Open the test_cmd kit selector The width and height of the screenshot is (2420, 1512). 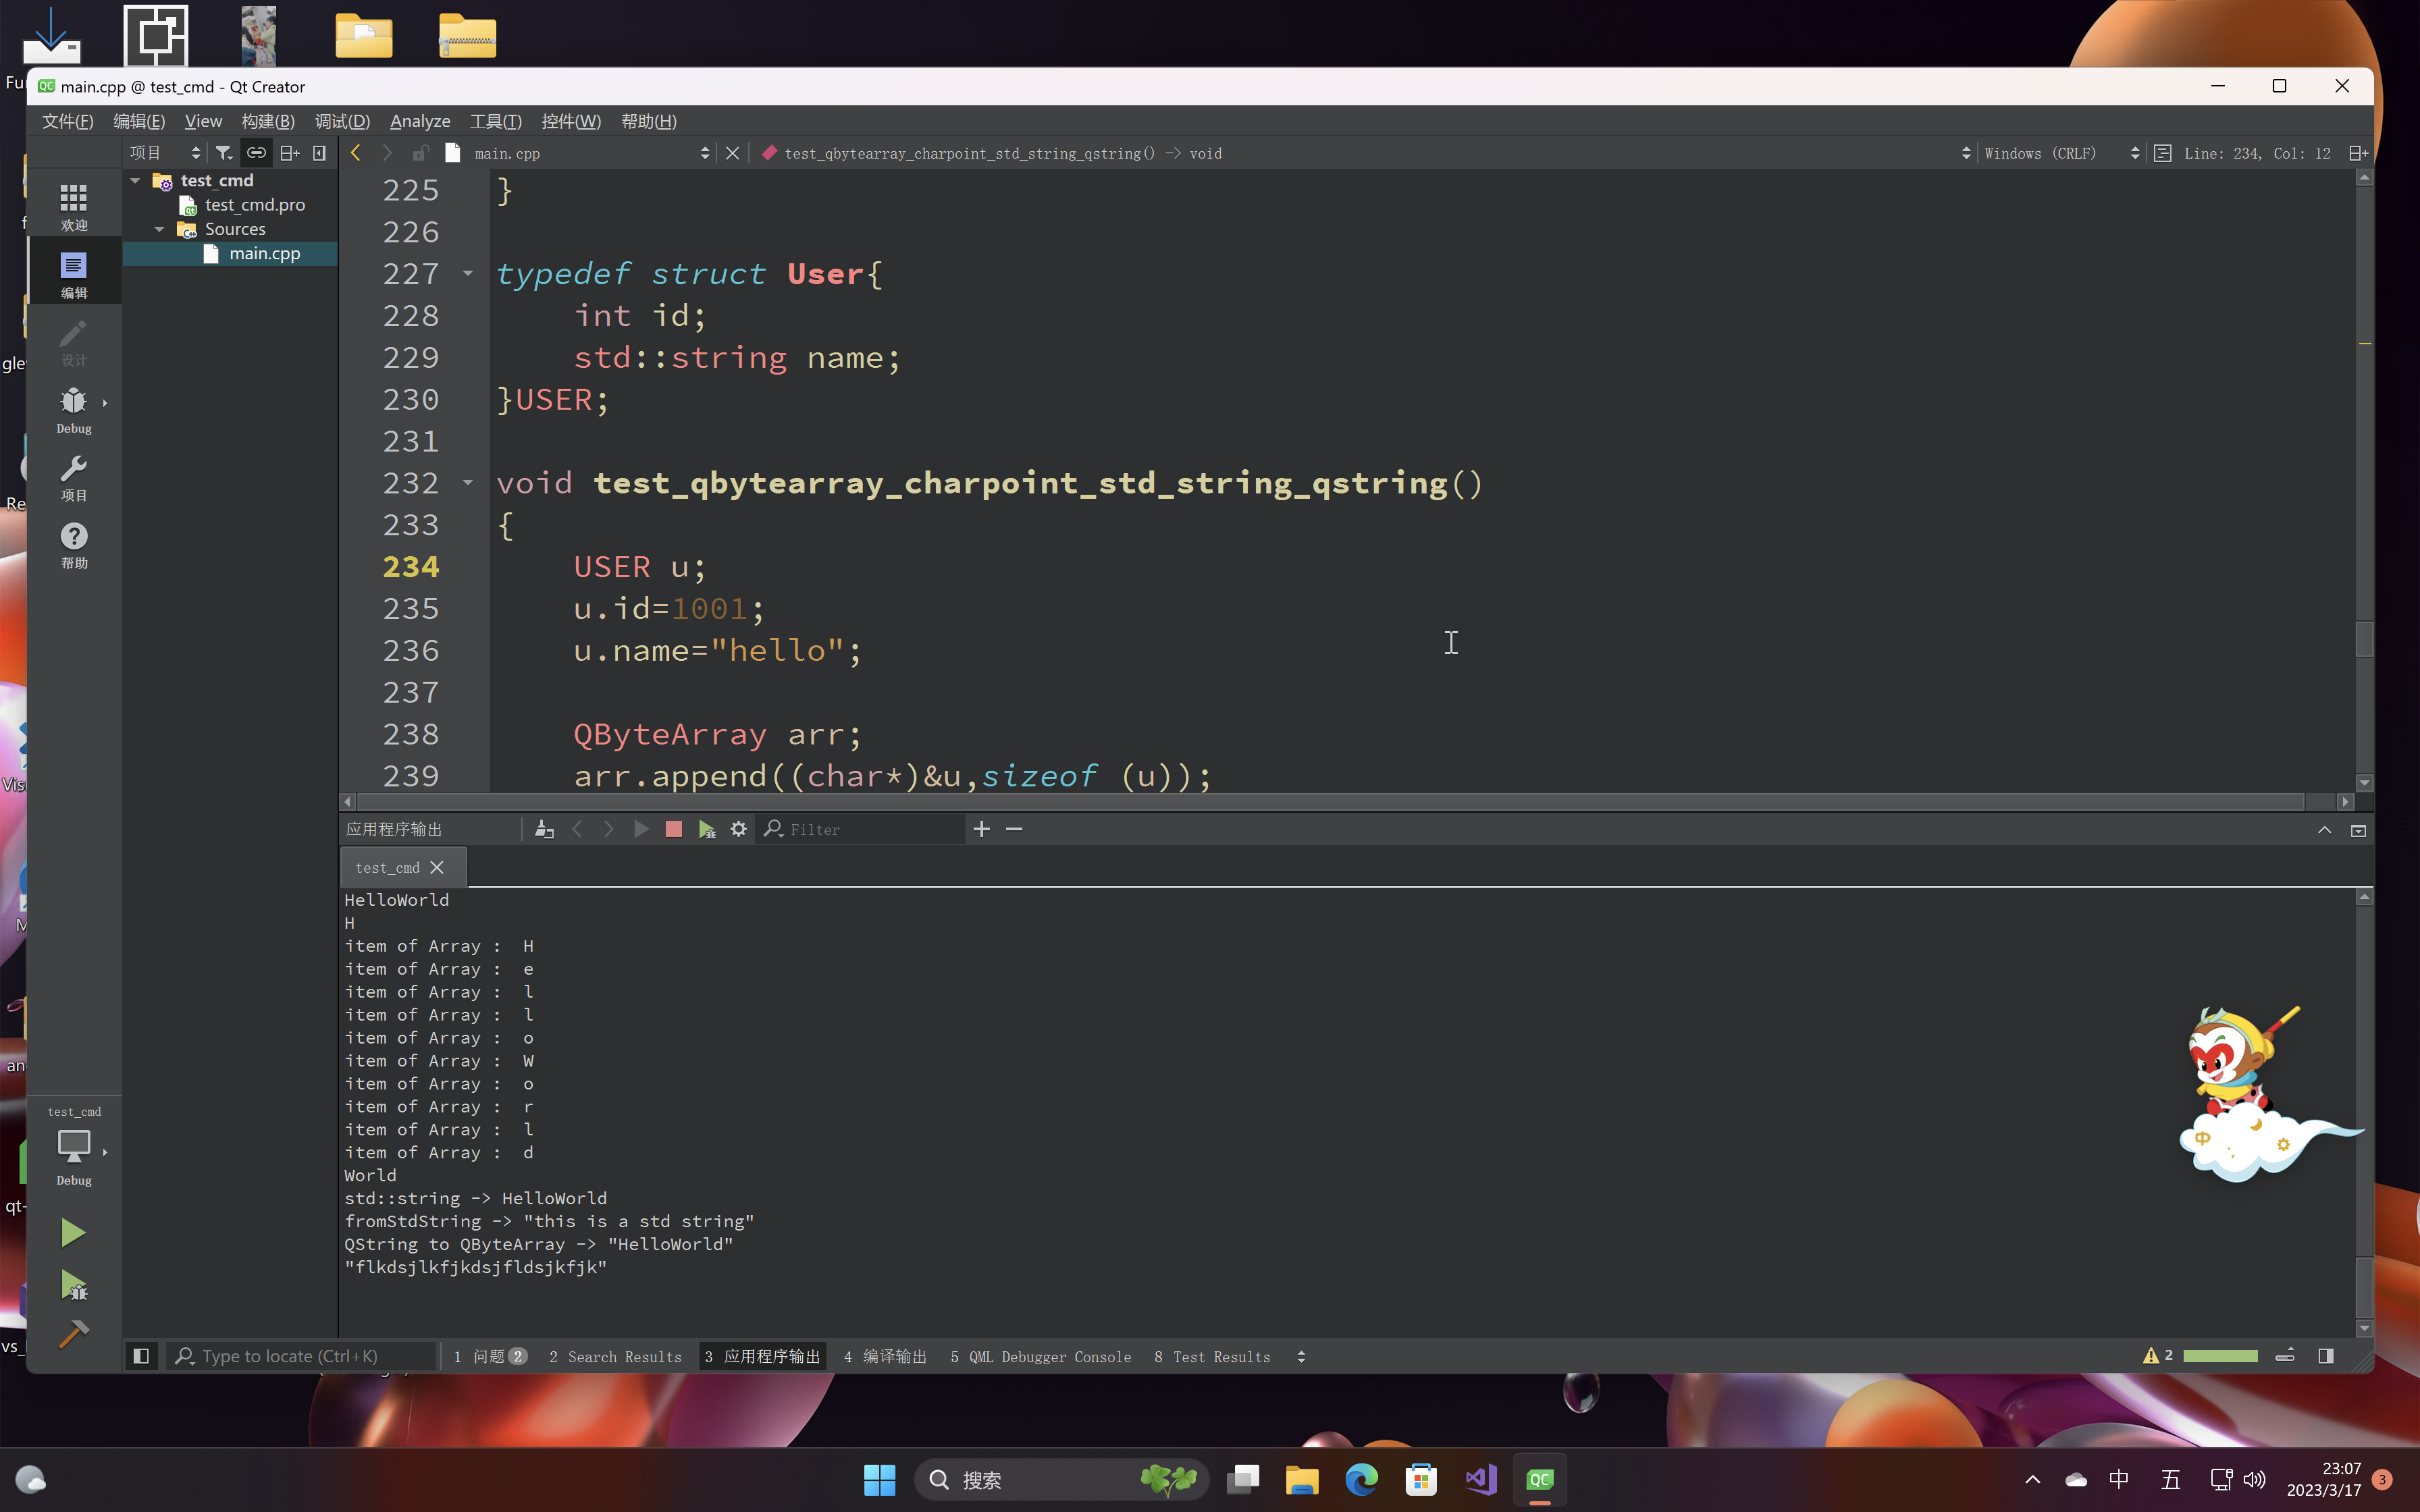click(x=74, y=1145)
